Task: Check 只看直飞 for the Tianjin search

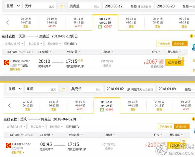Action: click(66, 44)
